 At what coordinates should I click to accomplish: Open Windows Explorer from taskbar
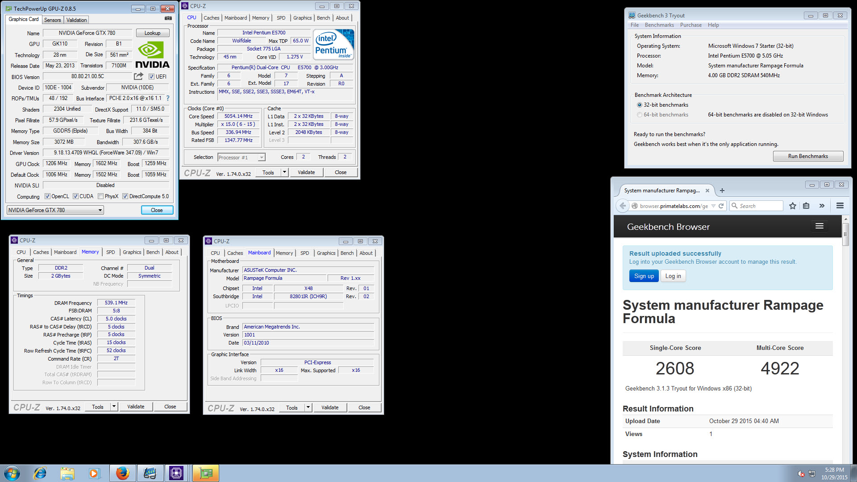[67, 473]
